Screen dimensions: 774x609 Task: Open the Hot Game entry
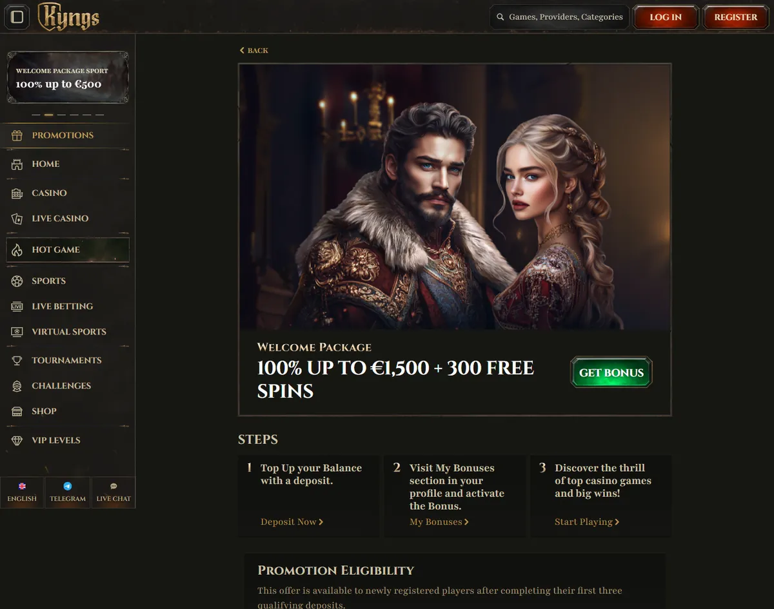[x=68, y=250]
